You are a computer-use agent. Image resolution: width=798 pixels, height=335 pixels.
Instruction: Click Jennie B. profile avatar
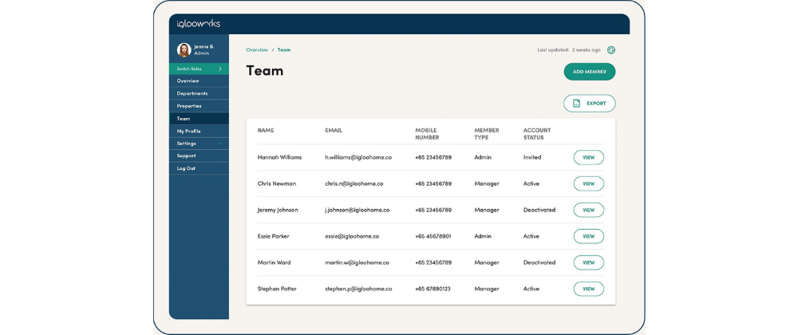(184, 49)
